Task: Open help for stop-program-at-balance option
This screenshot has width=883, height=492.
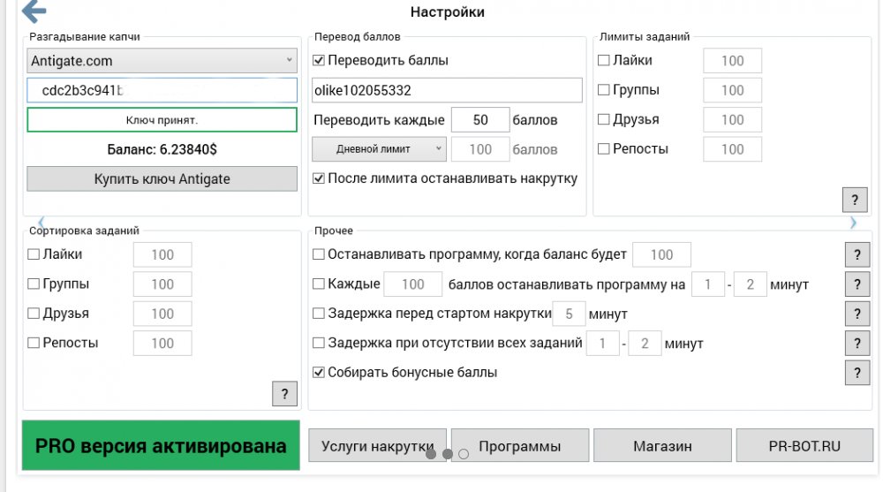Action: click(x=857, y=254)
